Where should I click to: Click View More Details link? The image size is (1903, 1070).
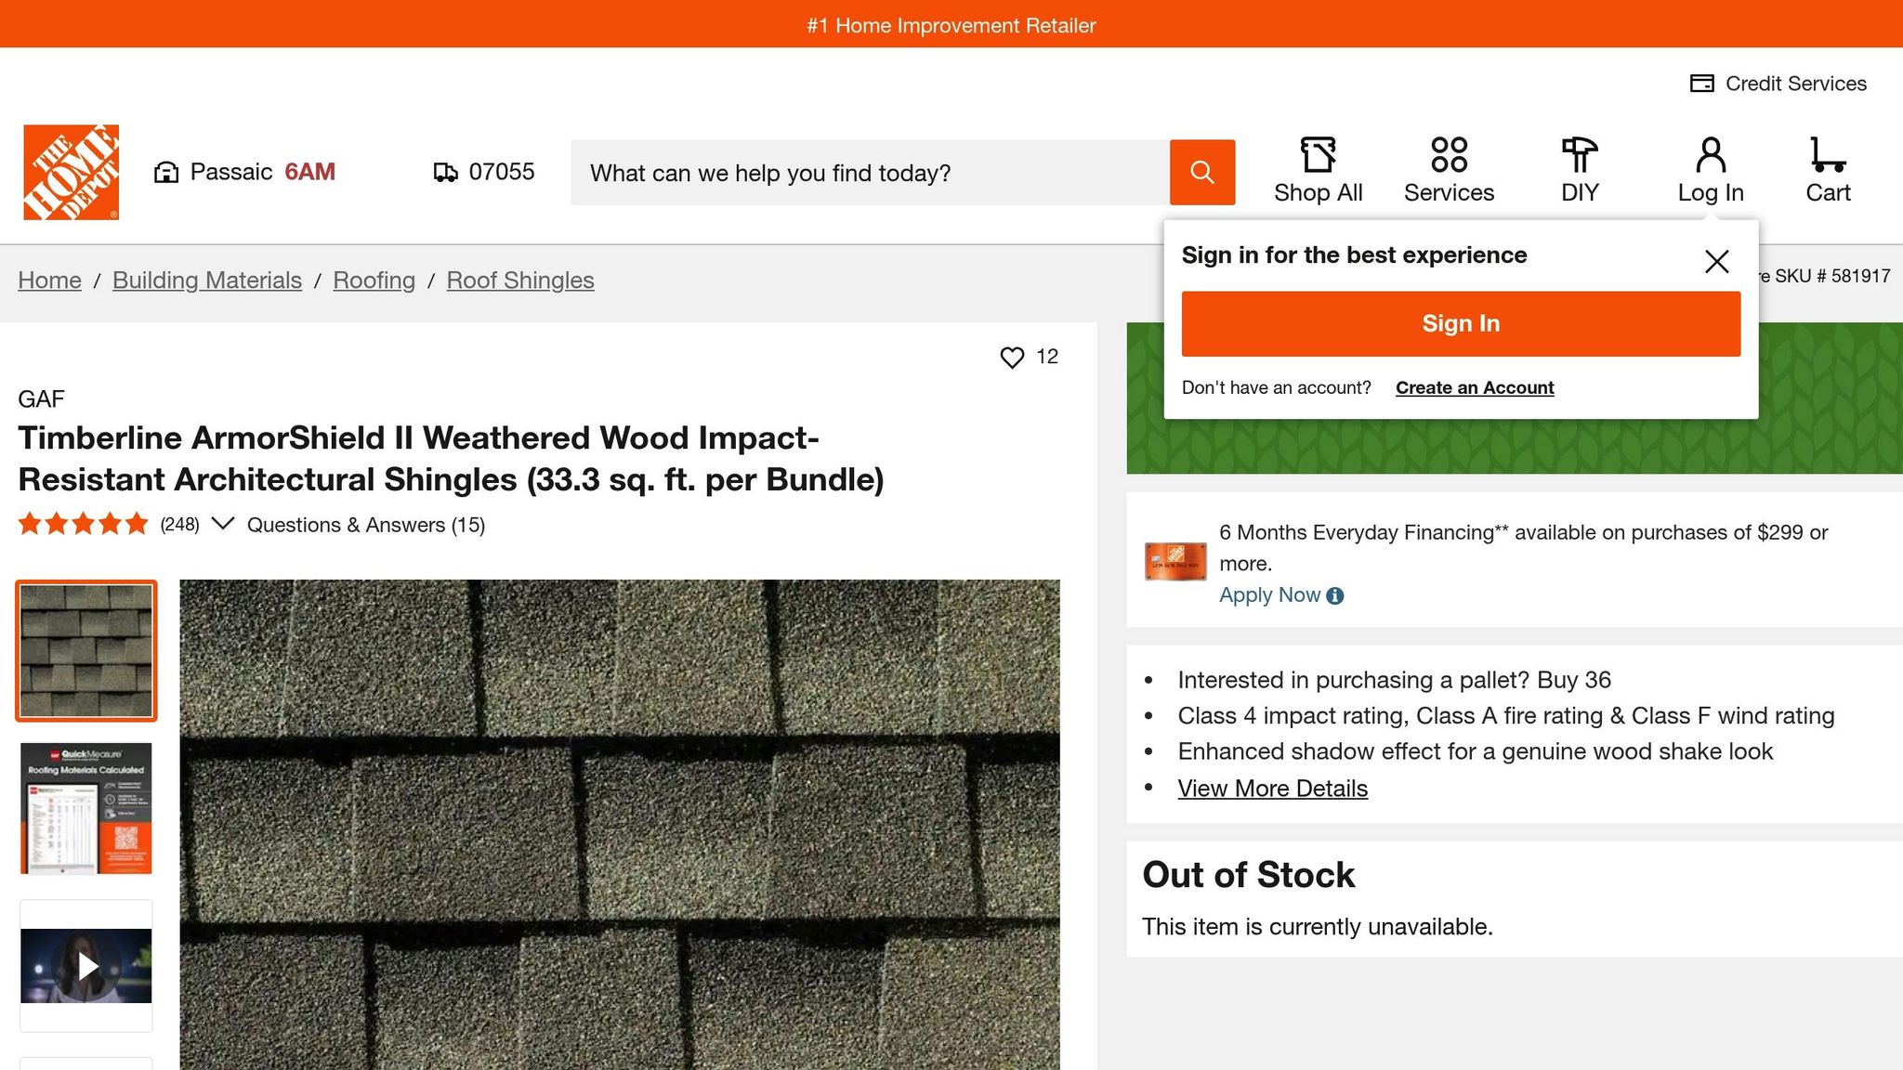pos(1273,789)
